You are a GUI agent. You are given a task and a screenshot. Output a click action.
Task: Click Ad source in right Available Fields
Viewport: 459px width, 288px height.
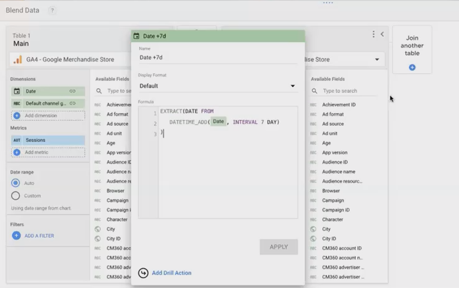[x=333, y=124]
